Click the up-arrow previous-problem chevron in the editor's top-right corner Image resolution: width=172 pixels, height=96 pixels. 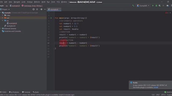[170, 13]
